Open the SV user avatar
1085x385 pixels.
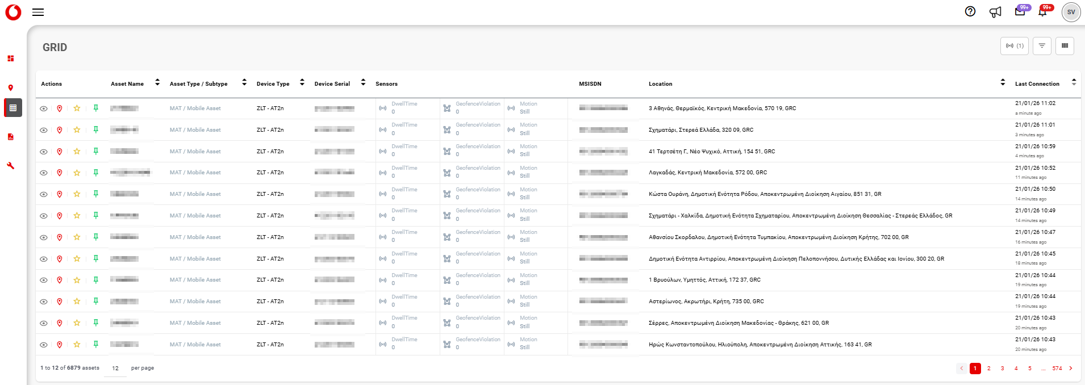1071,12
